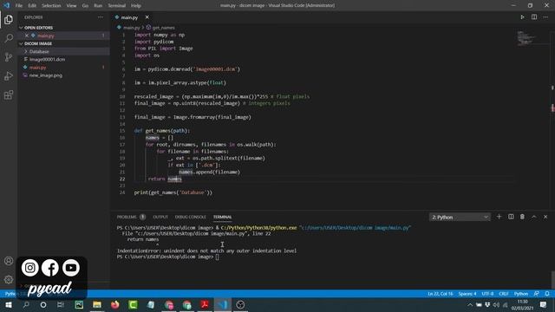The image size is (555, 312).
Task: Kill terminal with trash icon
Action: 522,217
